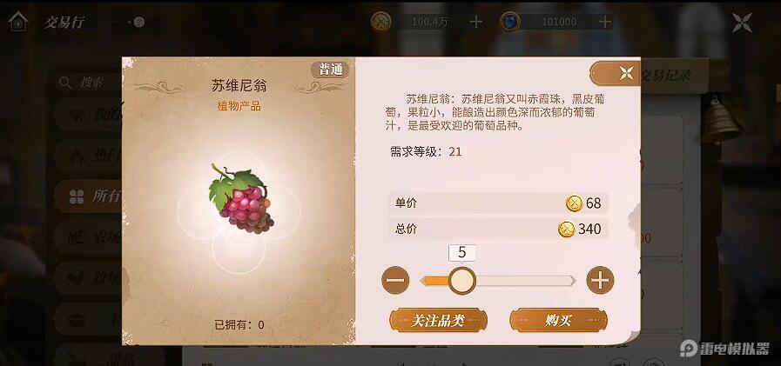Click the 关注品类 follow category button
781x366 pixels.
point(438,320)
